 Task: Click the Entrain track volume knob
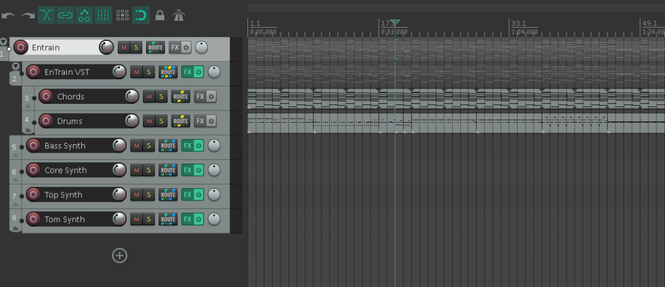point(106,47)
